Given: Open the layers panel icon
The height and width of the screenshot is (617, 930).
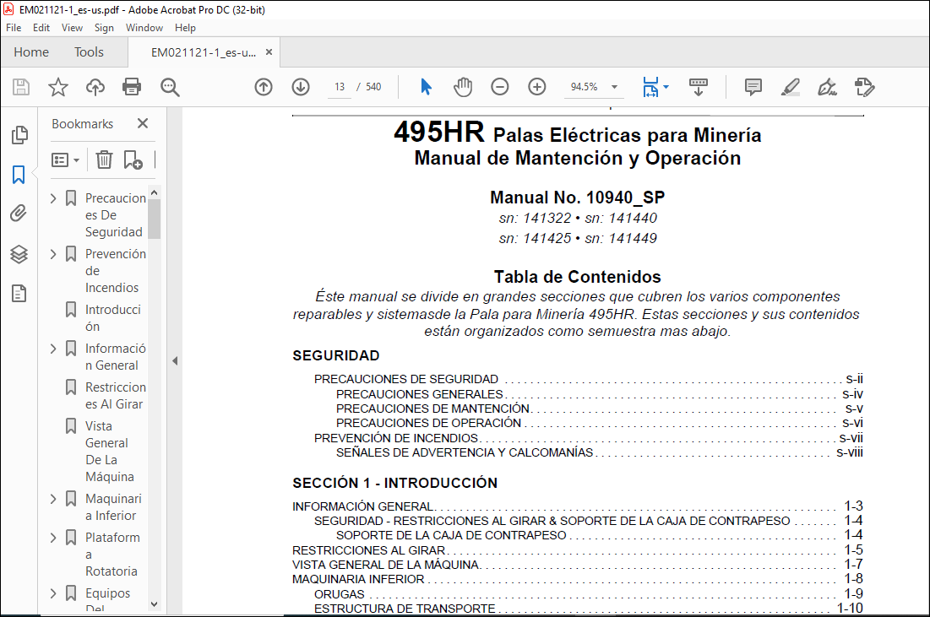Looking at the screenshot, I should [19, 254].
